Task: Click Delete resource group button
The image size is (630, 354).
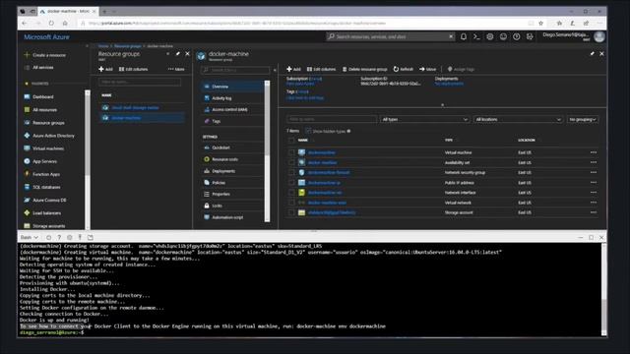Action: (x=365, y=69)
